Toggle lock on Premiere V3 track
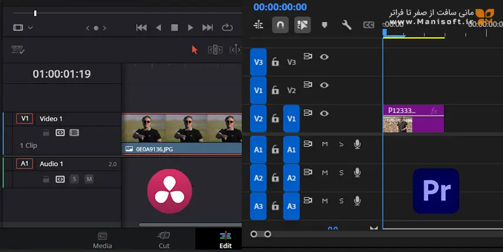Screen dimensions: 503x252 point(275,62)
